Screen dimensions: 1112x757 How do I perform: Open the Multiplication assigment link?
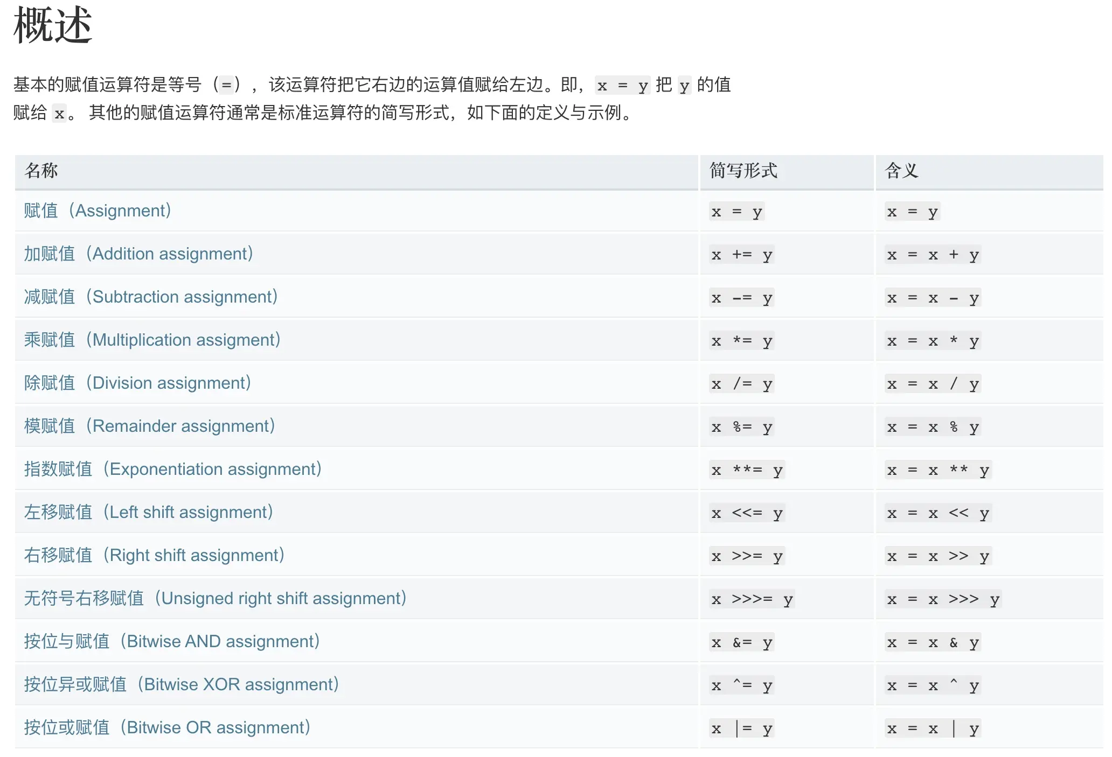[x=152, y=340]
